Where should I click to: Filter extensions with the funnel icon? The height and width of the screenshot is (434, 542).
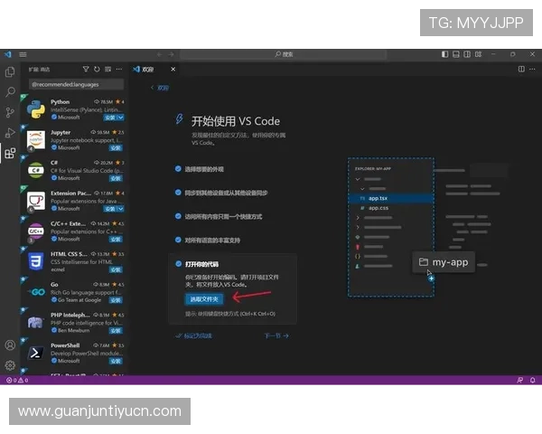tap(86, 70)
